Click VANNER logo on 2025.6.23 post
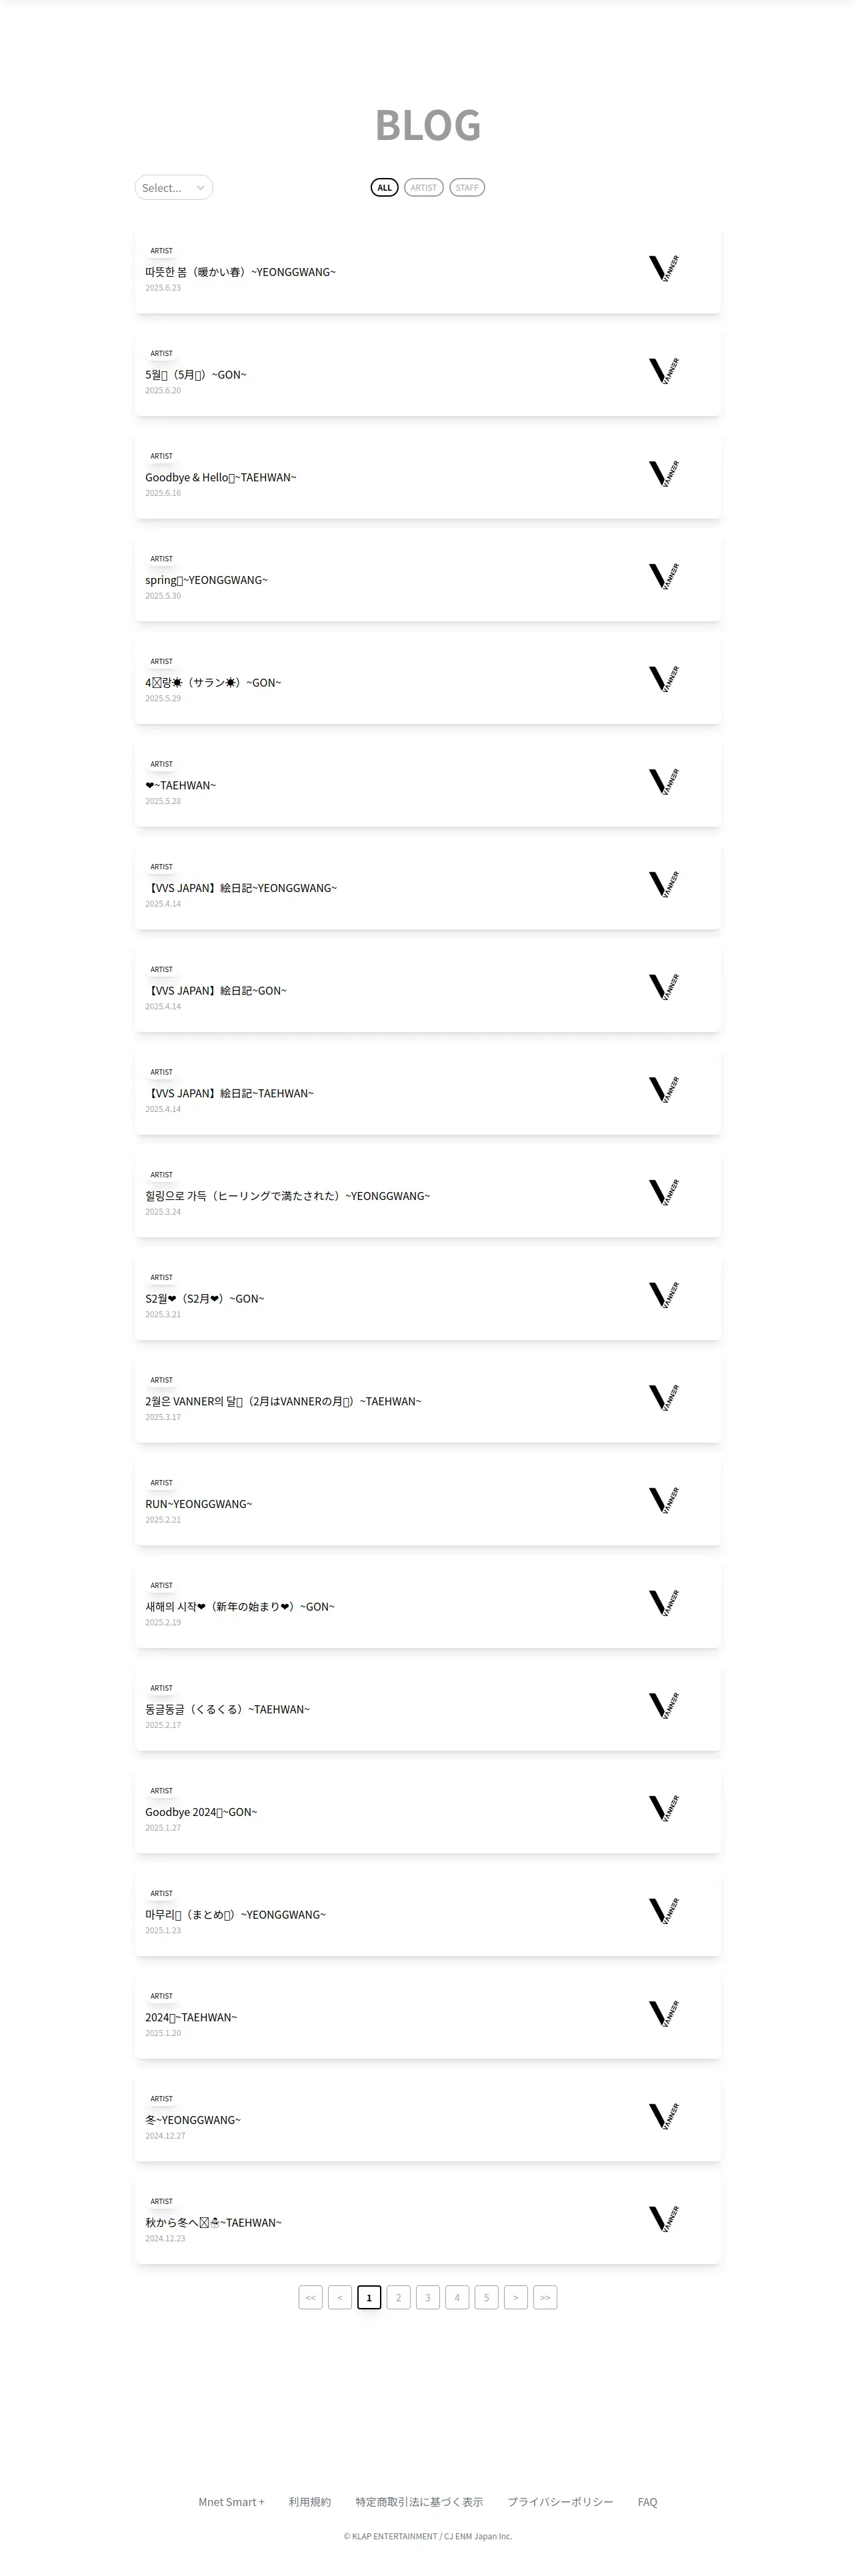Viewport: 856px width, 2568px height. (664, 269)
